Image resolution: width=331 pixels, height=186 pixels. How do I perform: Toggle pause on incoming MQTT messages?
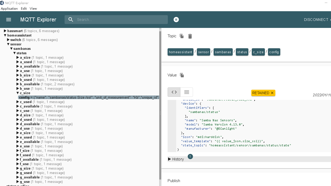pyautogui.click(x=176, y=19)
